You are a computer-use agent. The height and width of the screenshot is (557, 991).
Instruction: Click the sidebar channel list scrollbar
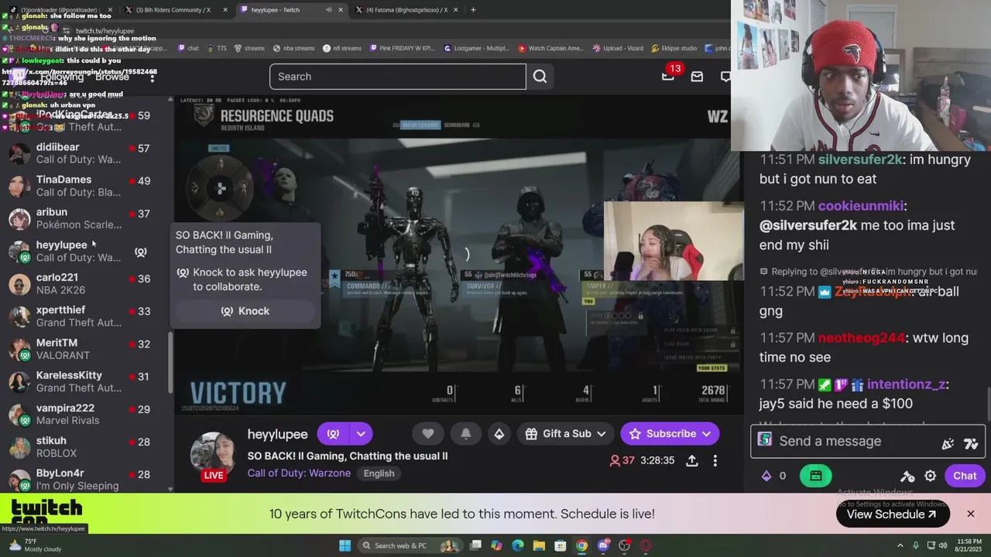coord(171,364)
